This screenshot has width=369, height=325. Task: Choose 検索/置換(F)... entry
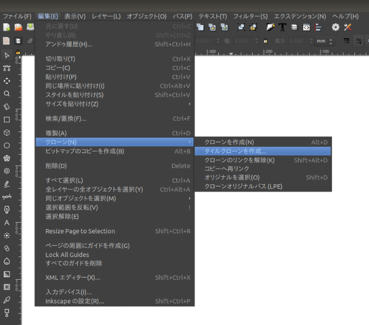tap(115, 119)
